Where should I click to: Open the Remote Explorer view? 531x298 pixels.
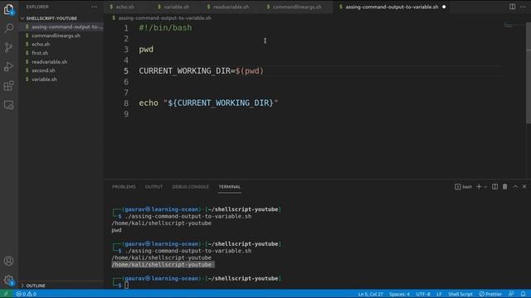[9, 105]
